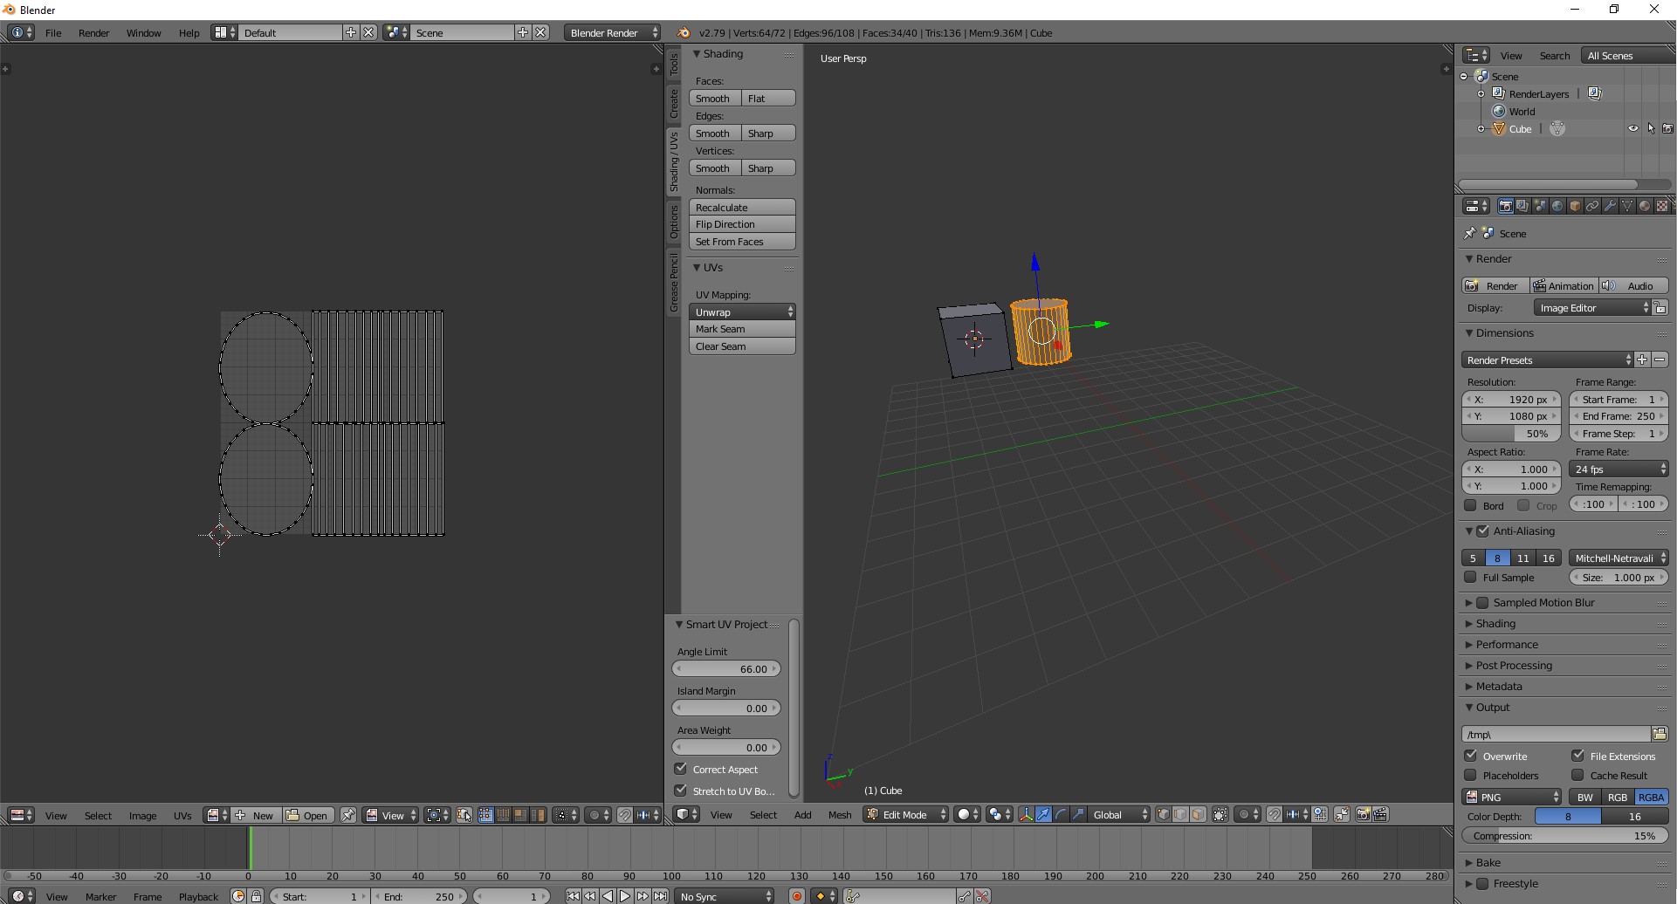Open the Modifiers wrench properties tab
The image size is (1677, 904).
click(1610, 206)
